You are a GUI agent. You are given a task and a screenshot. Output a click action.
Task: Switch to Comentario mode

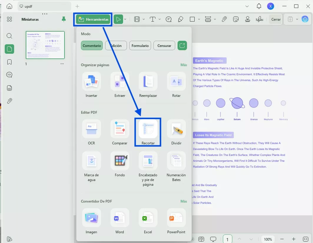[x=92, y=46]
